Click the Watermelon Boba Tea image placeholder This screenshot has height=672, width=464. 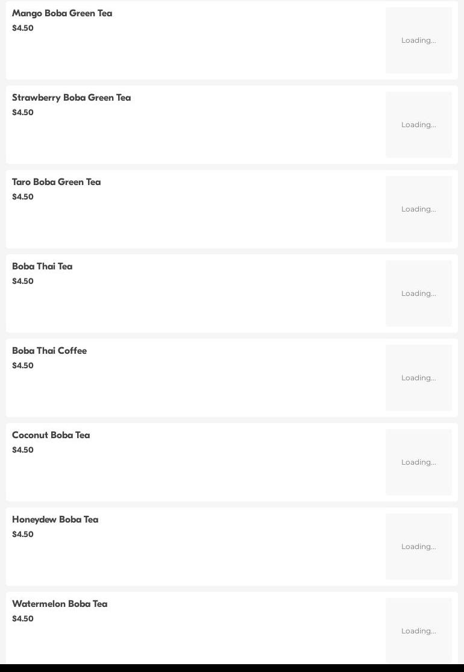(x=418, y=630)
